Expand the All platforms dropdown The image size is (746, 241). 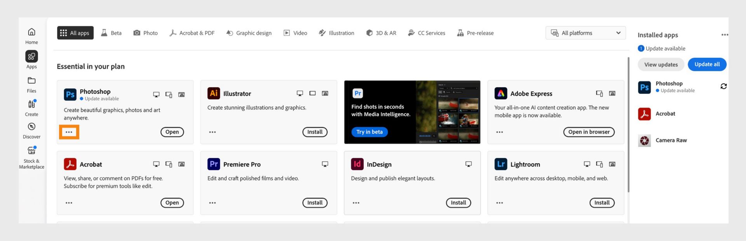click(x=586, y=33)
